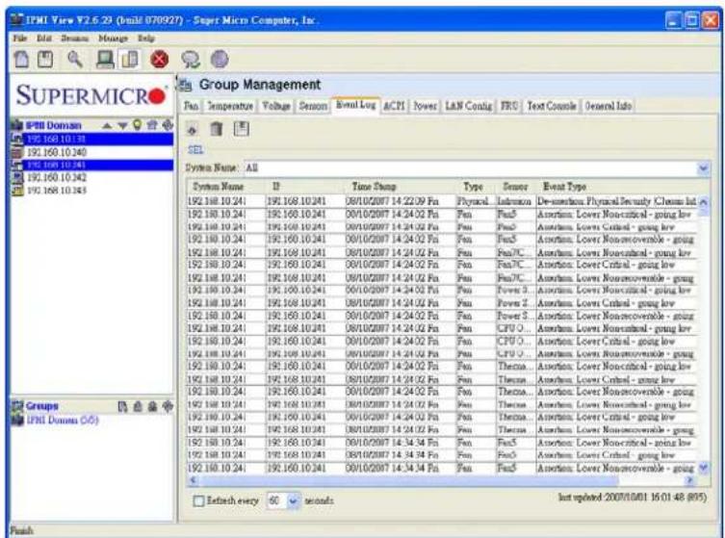
Task: Sort by the System Name column header
Action: point(226,187)
